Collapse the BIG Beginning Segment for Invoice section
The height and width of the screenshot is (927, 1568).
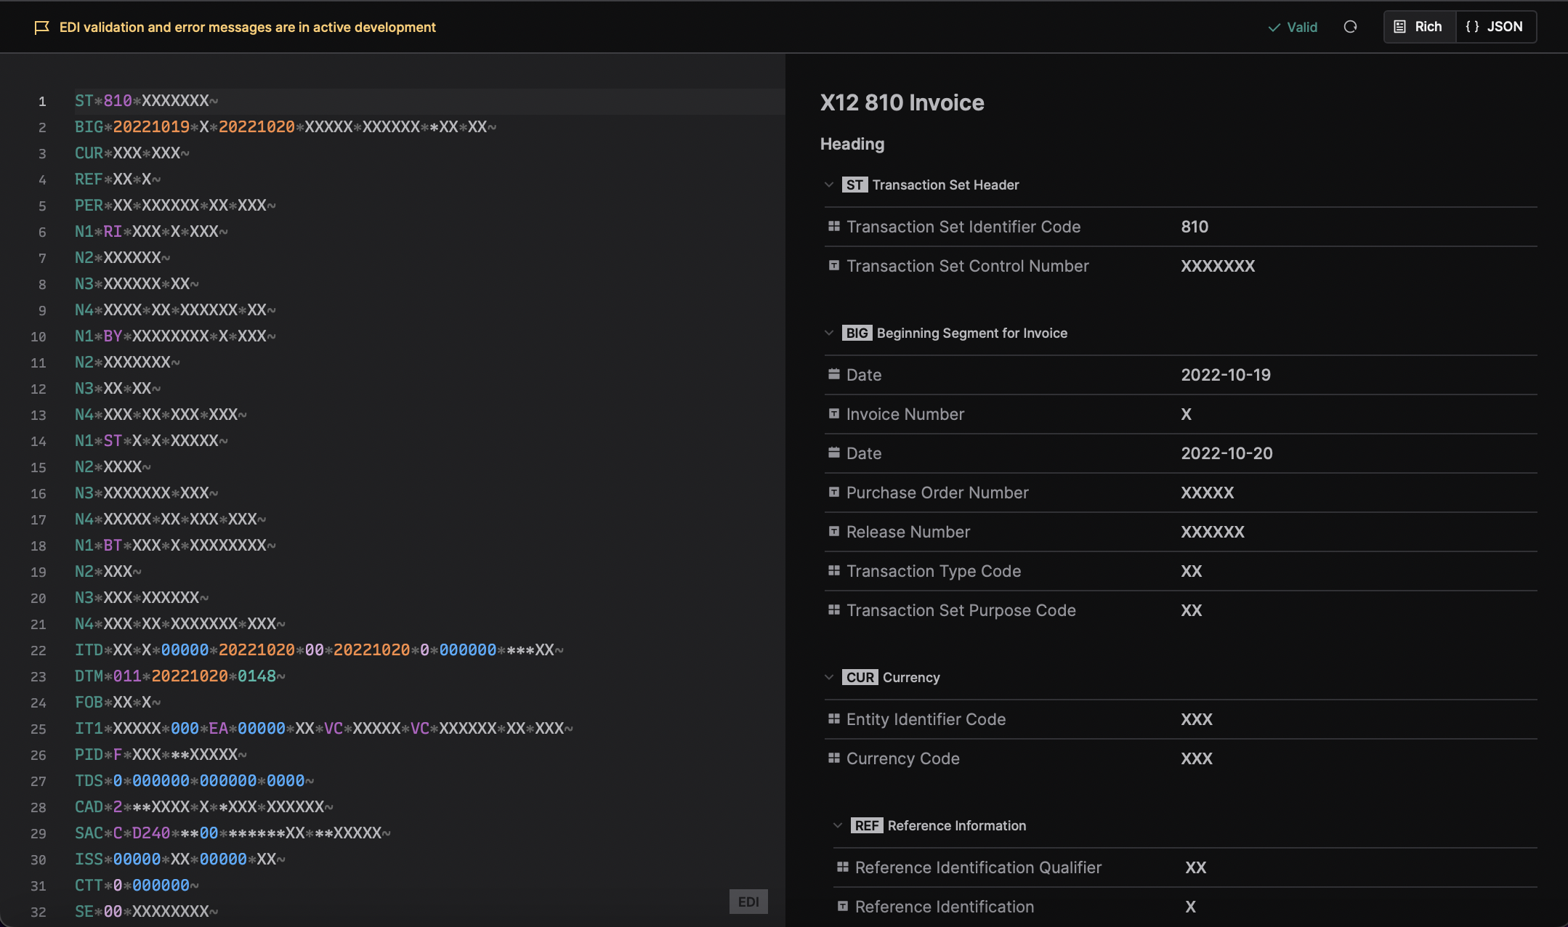(x=829, y=333)
